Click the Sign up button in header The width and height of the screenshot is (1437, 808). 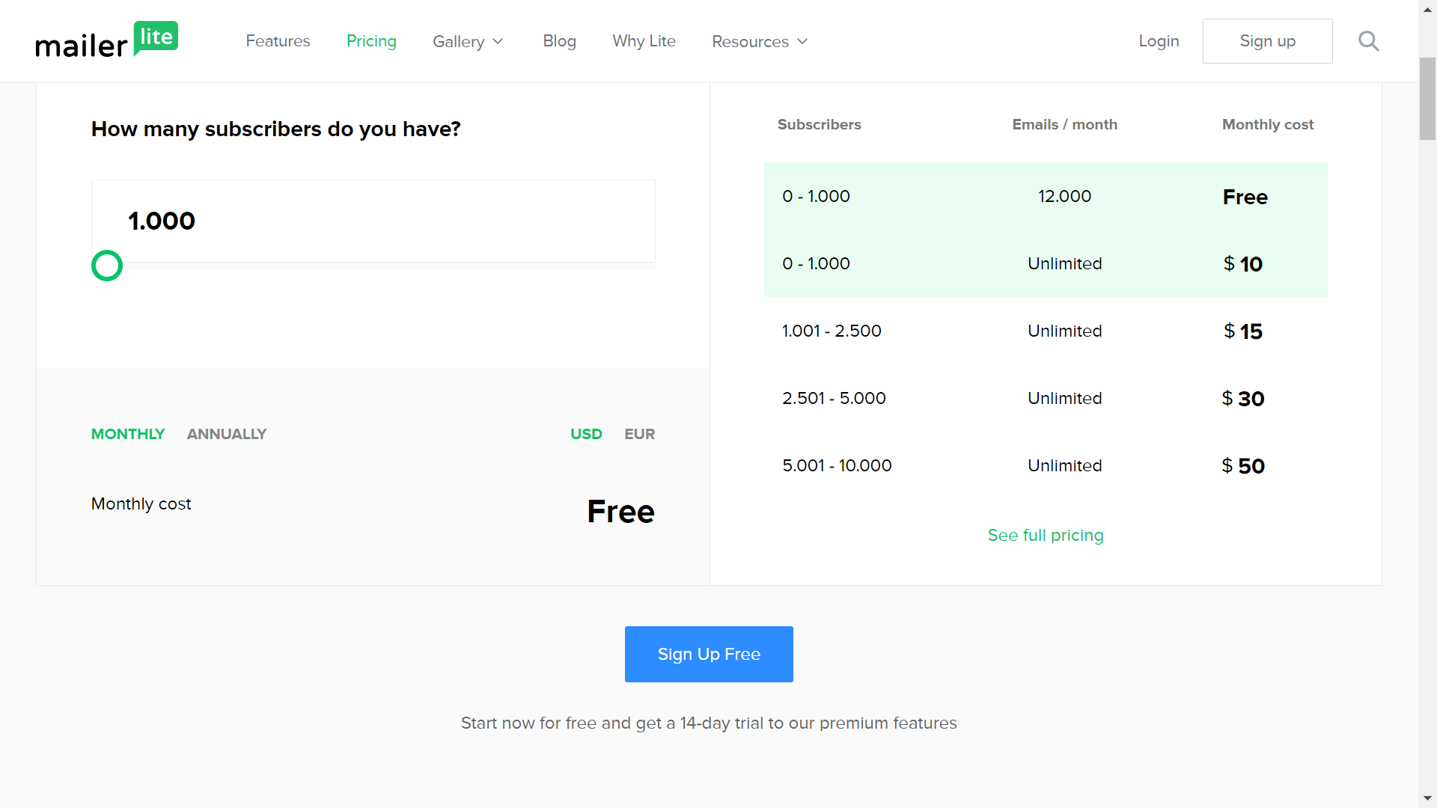point(1267,41)
